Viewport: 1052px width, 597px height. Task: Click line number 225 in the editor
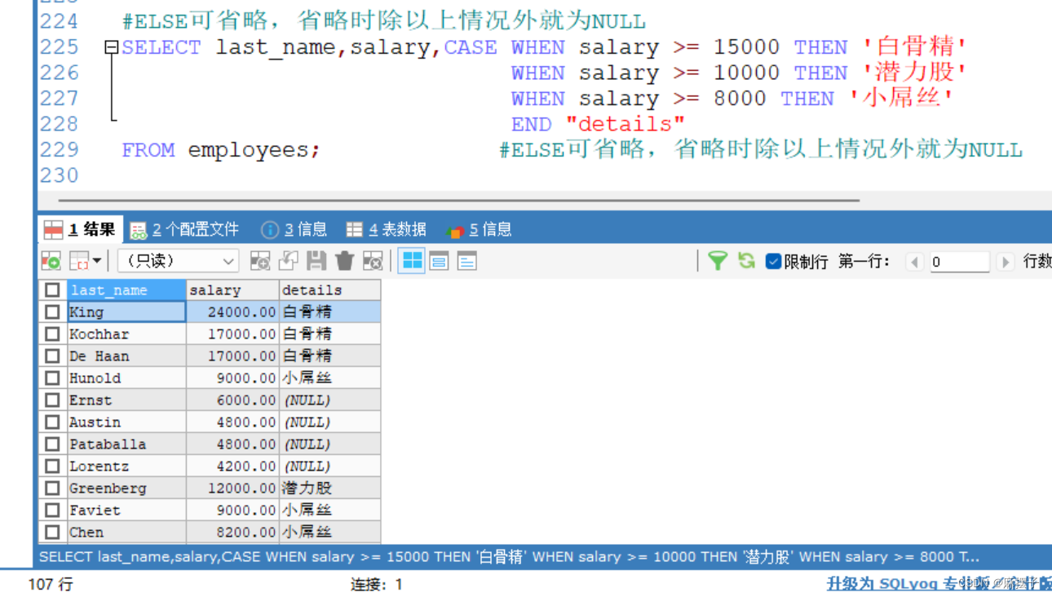[60, 47]
